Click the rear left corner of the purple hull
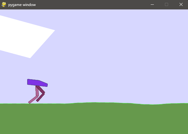Image resolution: width=188 pixels, height=134 pixels. tap(28, 80)
